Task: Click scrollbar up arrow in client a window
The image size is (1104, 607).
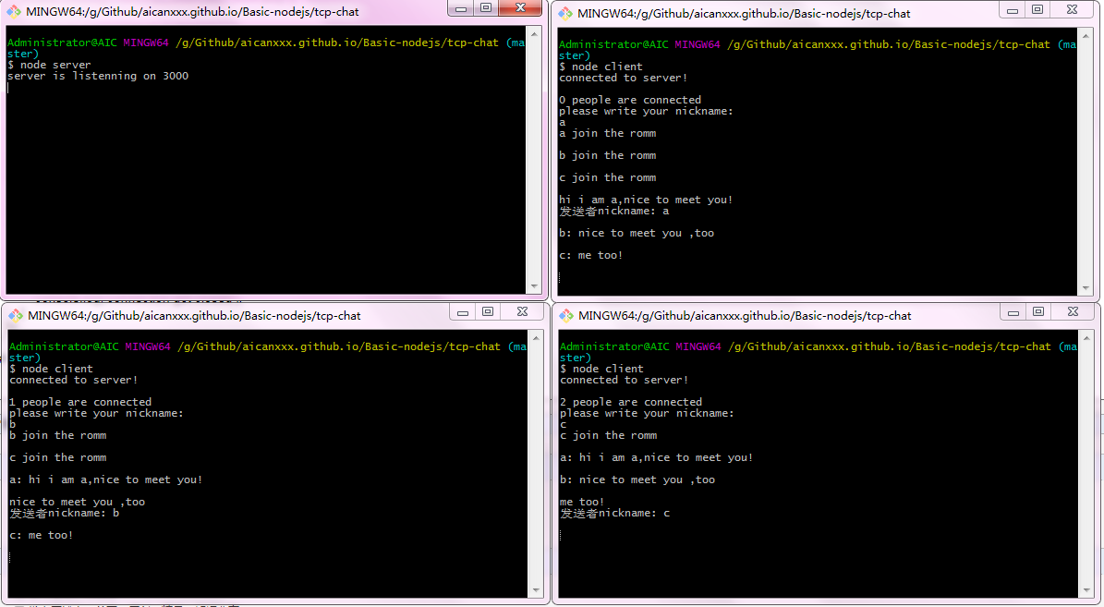Action: pos(1085,35)
